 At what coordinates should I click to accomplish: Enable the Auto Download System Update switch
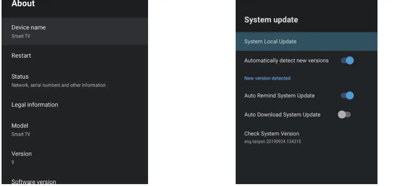[x=344, y=115]
